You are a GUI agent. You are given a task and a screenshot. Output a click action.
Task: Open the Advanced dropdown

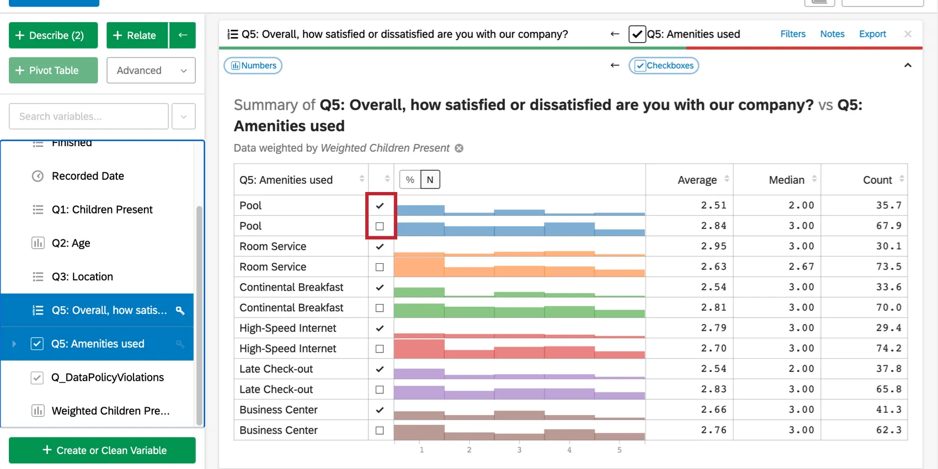[151, 70]
